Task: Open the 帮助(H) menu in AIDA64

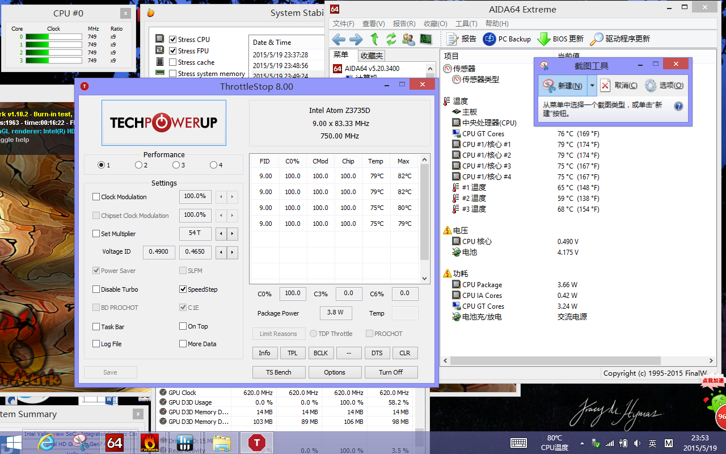Action: click(x=497, y=23)
